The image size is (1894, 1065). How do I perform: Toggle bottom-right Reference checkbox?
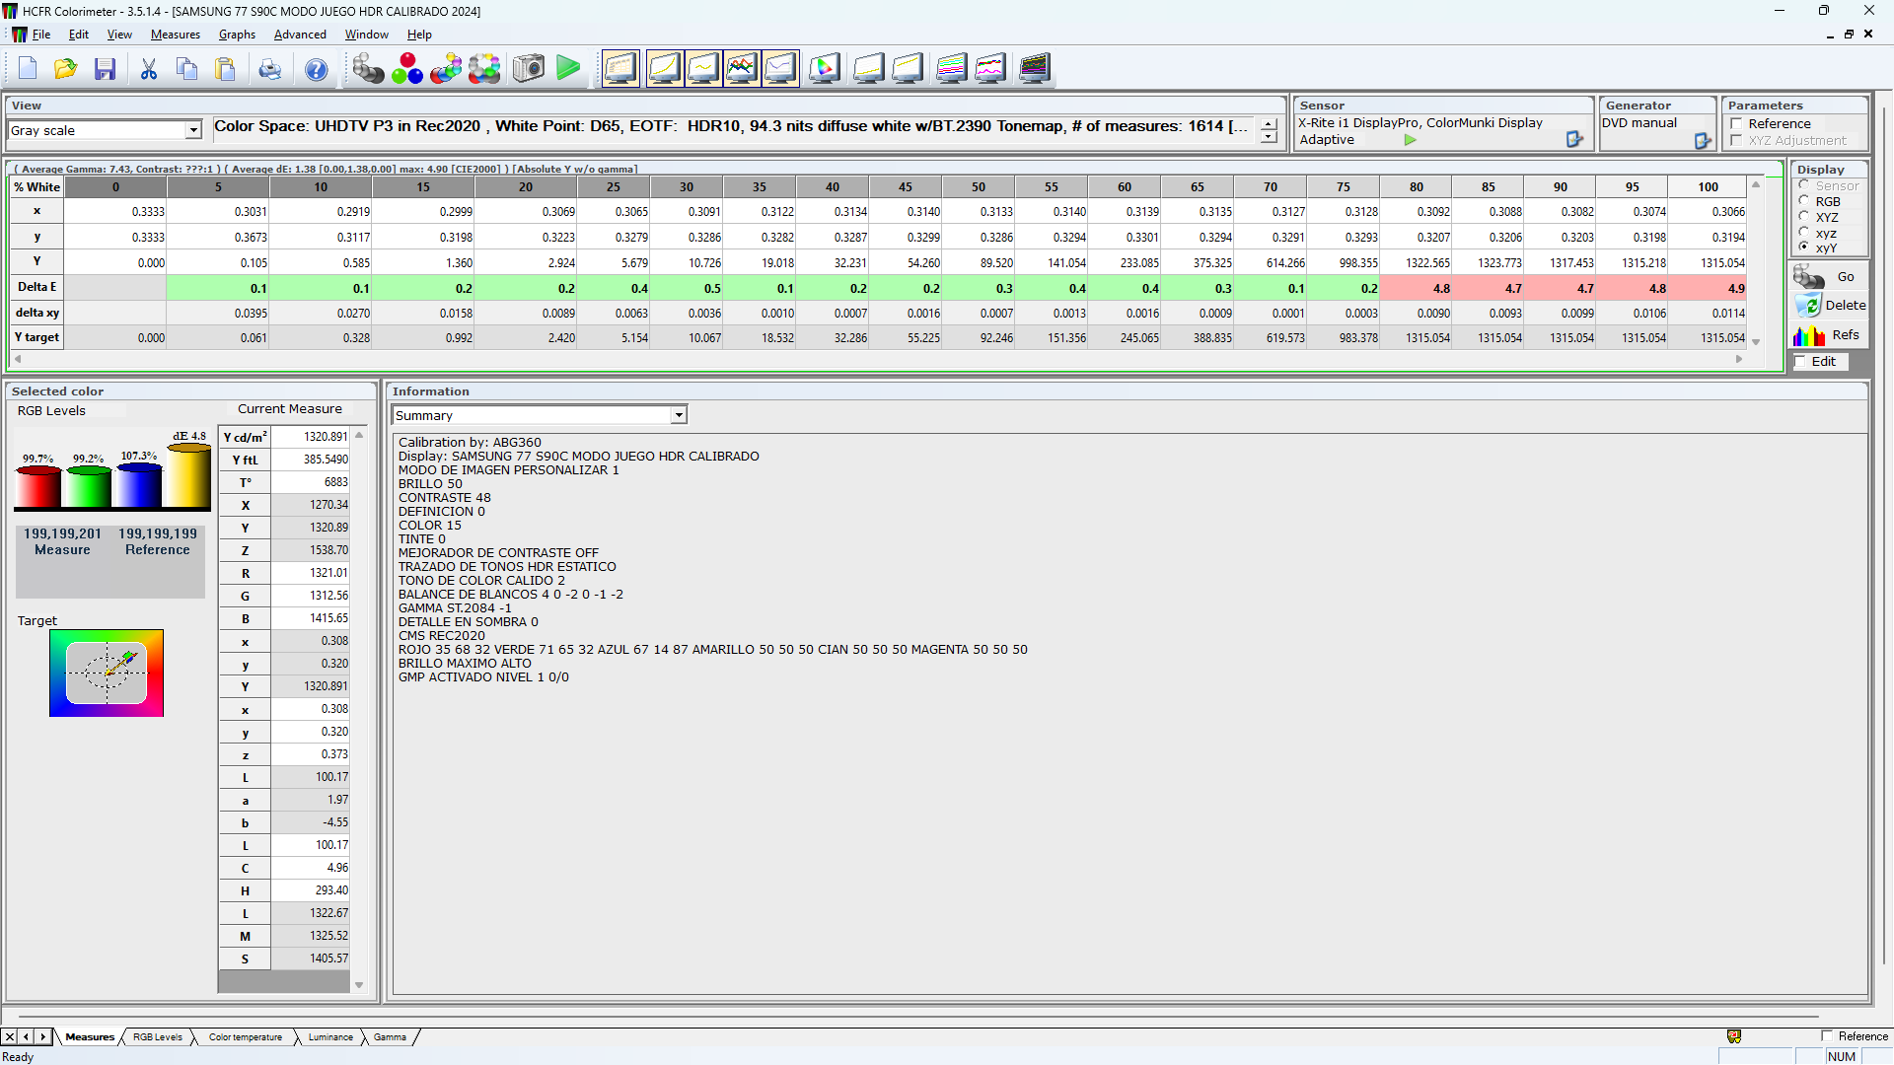pyautogui.click(x=1827, y=1036)
